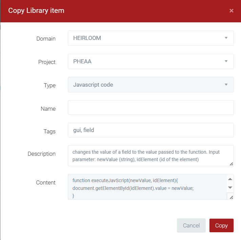Select the Name field label
This screenshot has height=240, width=241.
click(48, 109)
